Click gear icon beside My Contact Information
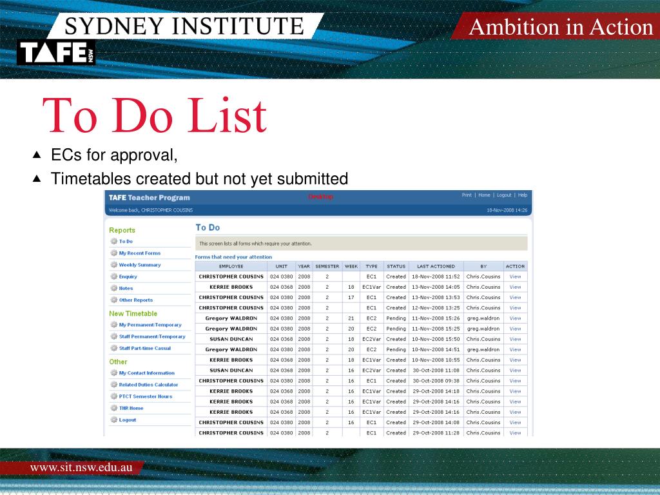Viewport: 660px width, 495px height. [113, 373]
